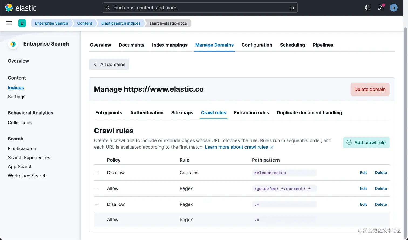Delete the /guide/en/.*/current/.* rule
Screen dimensions: 408x240
381,188
